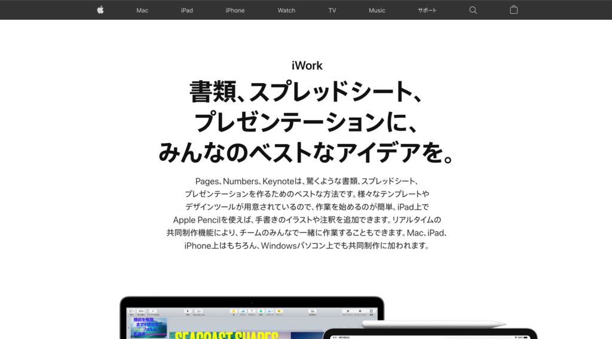Select TV in the navigation bar

coord(332,11)
